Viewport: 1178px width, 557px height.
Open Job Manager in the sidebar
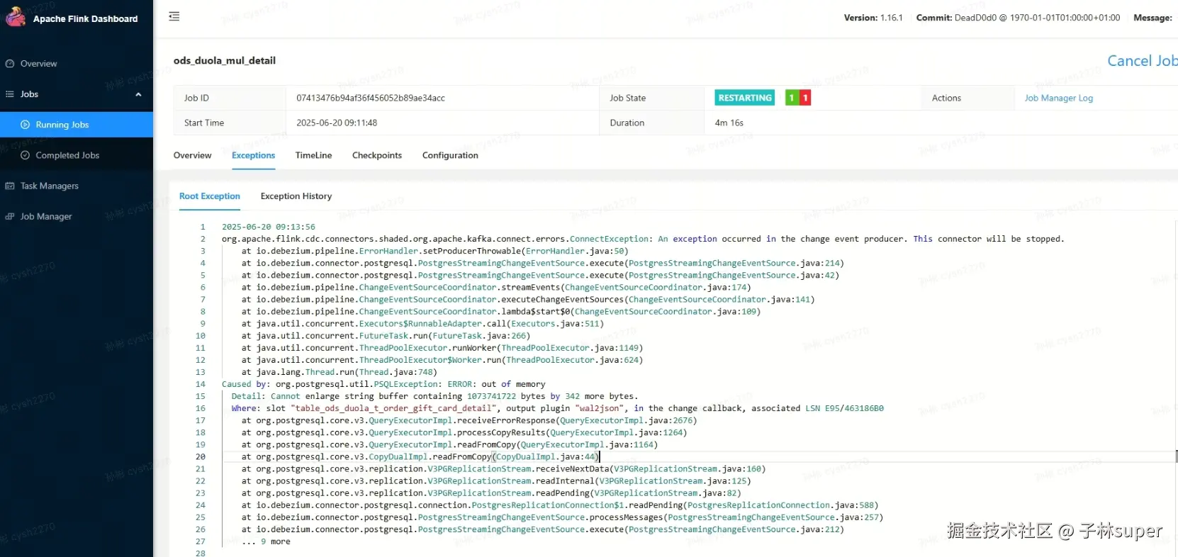click(77, 216)
